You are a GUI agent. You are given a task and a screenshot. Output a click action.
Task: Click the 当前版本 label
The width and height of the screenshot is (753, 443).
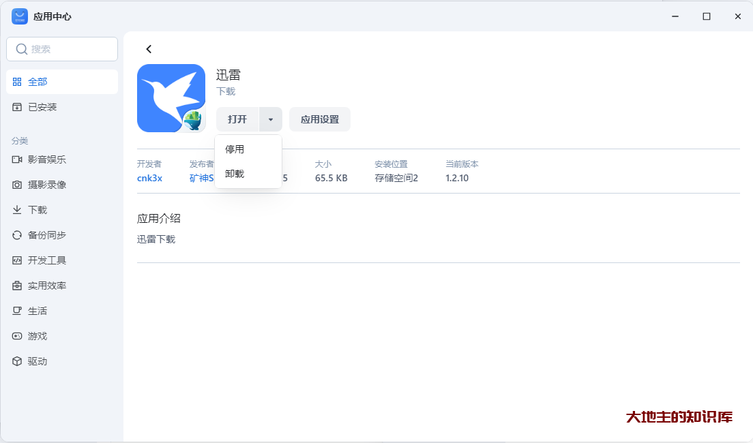click(x=462, y=164)
